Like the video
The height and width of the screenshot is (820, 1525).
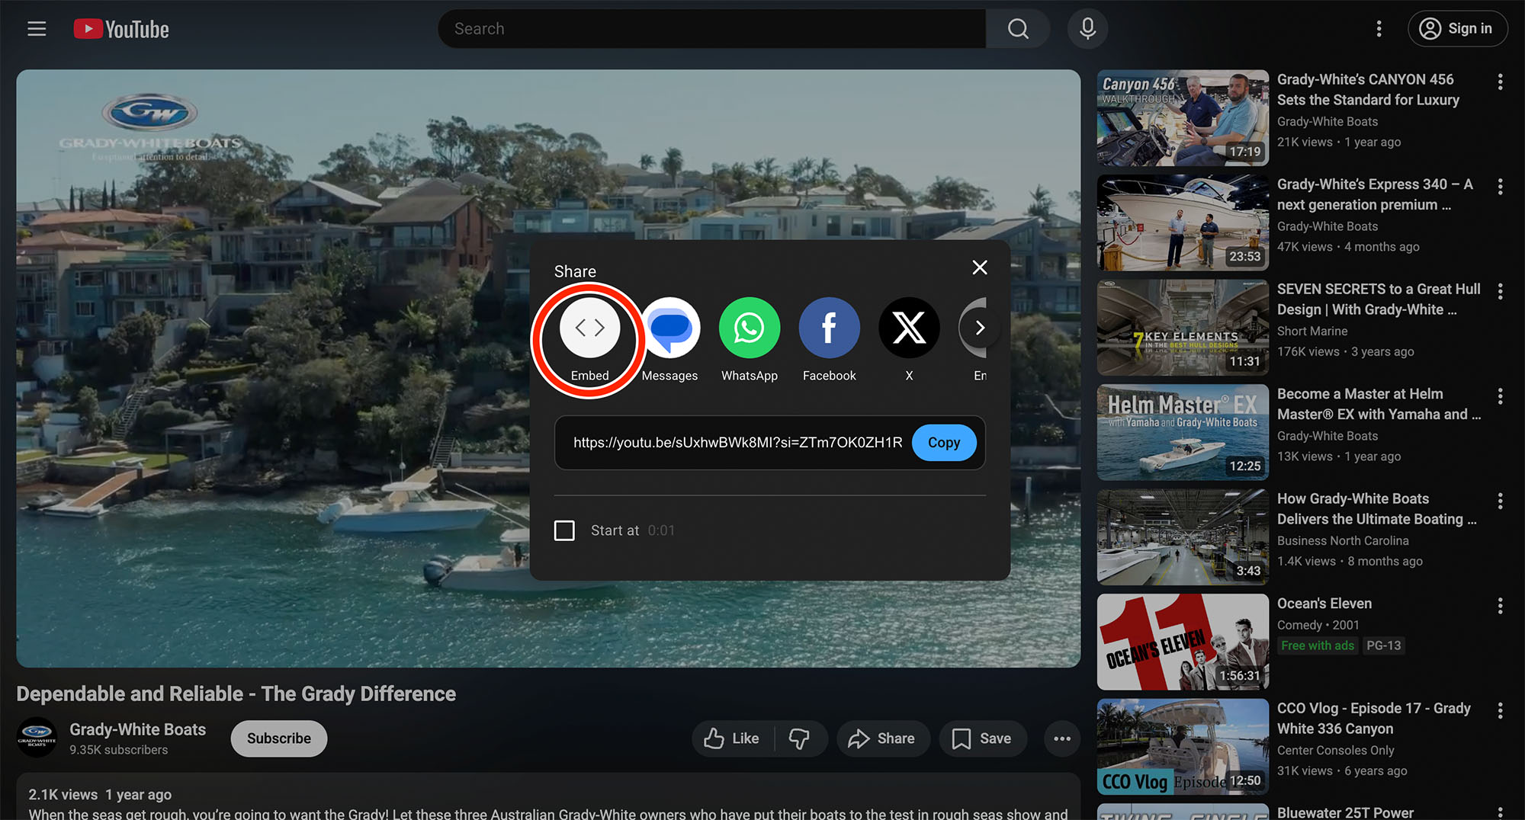click(733, 738)
